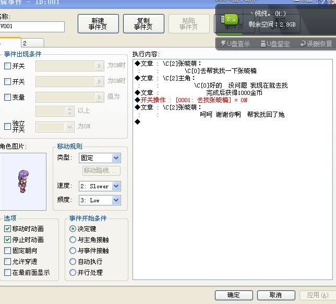Select line 呵呵 谢谢你啊 帮我找回了她

(242, 115)
